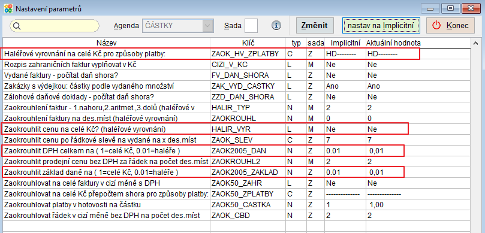This screenshot has height=233, width=485.
Task: Select row Zaokrouhlit DPH celkem na
Action: pos(236,151)
